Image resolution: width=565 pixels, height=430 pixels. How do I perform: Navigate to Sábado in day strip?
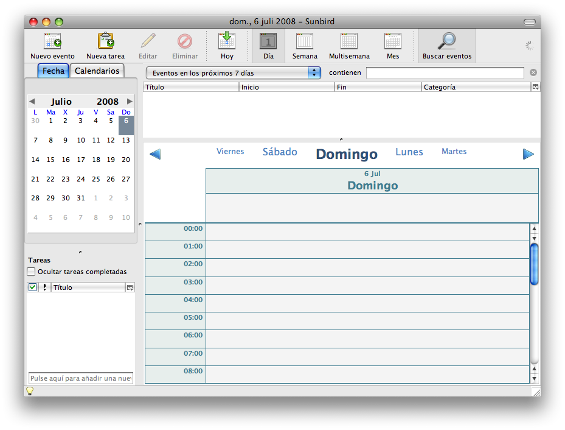point(280,152)
